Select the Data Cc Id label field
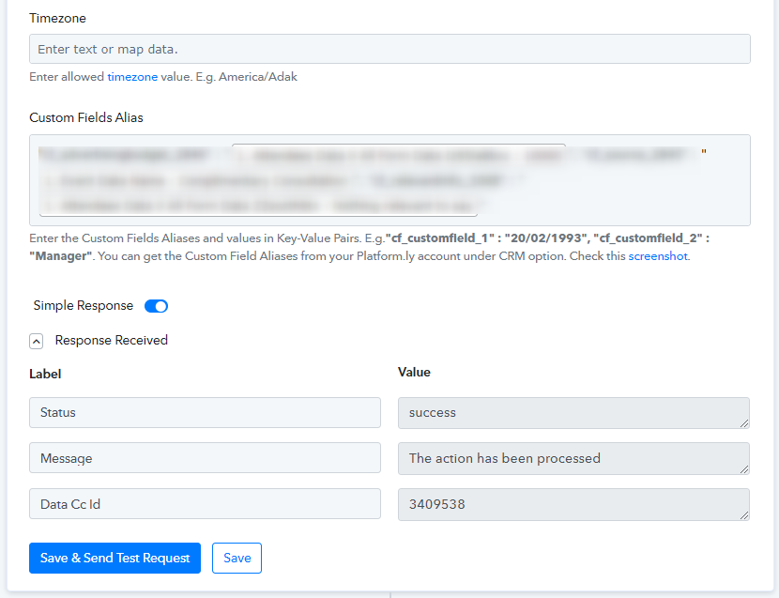 (x=205, y=503)
